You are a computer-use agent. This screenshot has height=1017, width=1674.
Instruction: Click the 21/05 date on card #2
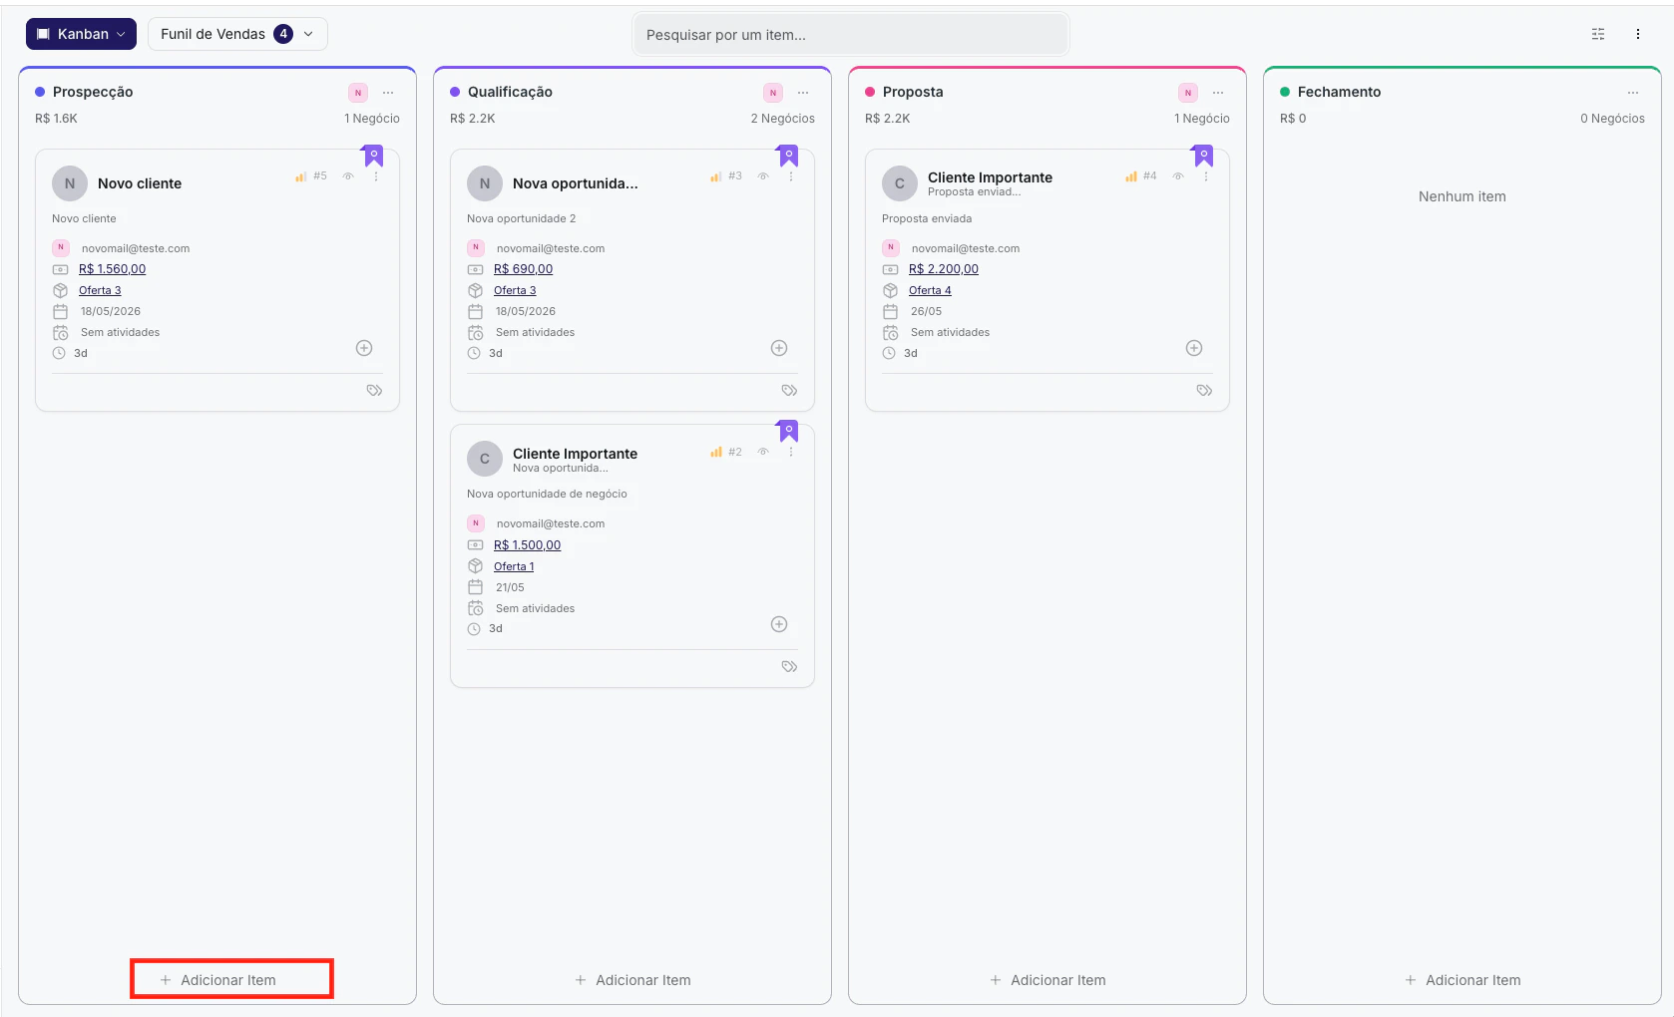pyautogui.click(x=510, y=587)
